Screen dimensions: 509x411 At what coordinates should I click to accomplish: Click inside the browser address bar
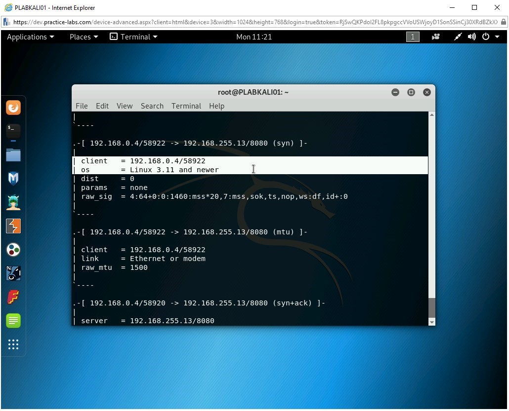[198, 22]
